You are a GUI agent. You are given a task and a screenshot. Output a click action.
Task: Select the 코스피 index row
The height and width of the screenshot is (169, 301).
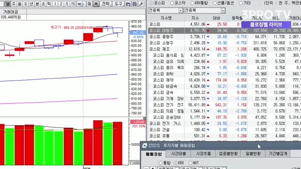(224, 24)
